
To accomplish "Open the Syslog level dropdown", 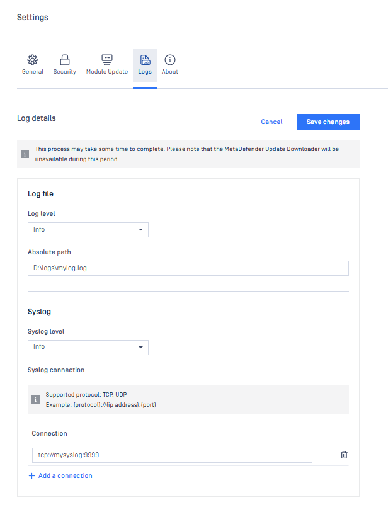I will tap(88, 348).
